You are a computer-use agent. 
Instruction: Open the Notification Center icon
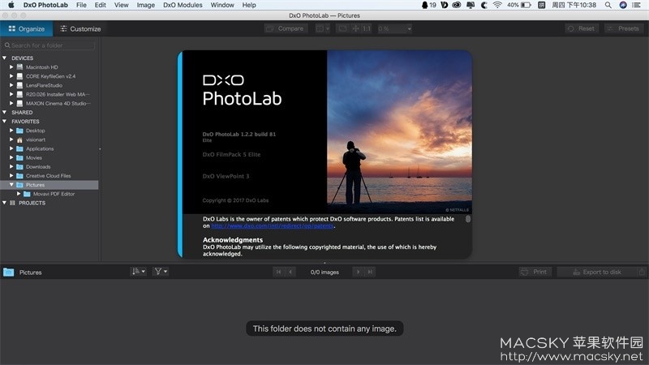[637, 5]
